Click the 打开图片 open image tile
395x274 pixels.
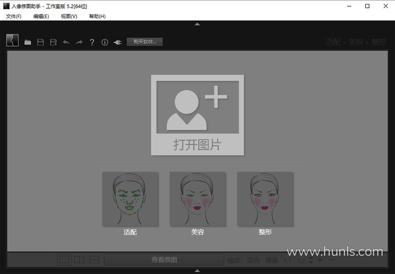(197, 115)
